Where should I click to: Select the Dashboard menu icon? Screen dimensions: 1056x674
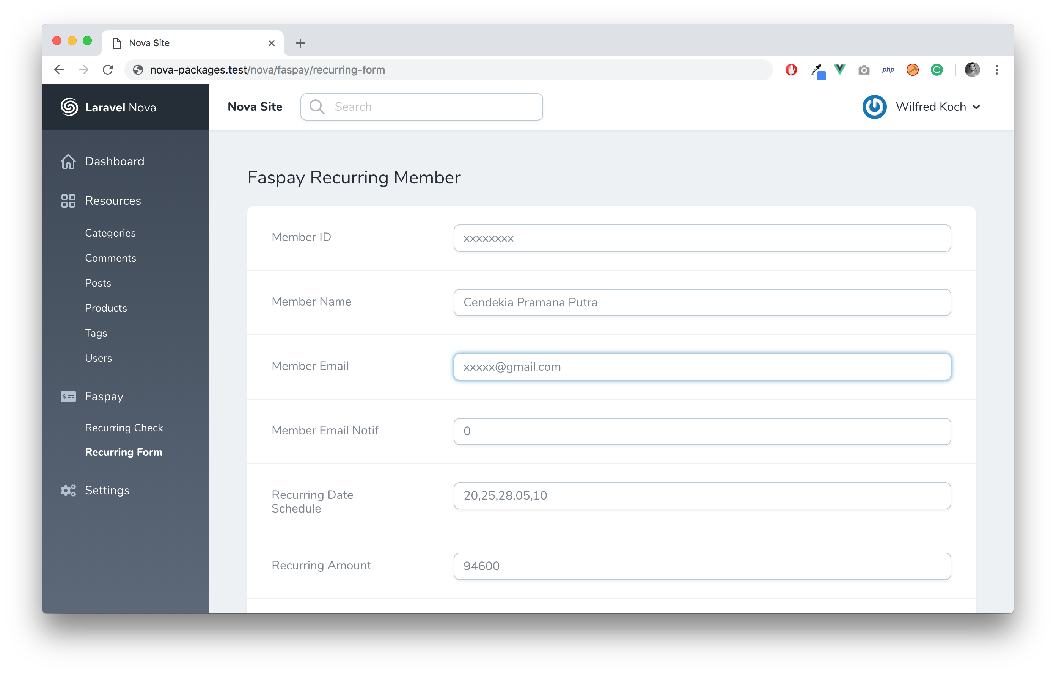pos(68,161)
